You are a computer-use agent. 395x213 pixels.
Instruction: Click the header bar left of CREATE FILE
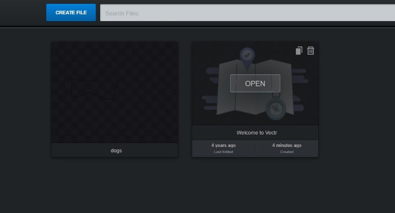23,13
